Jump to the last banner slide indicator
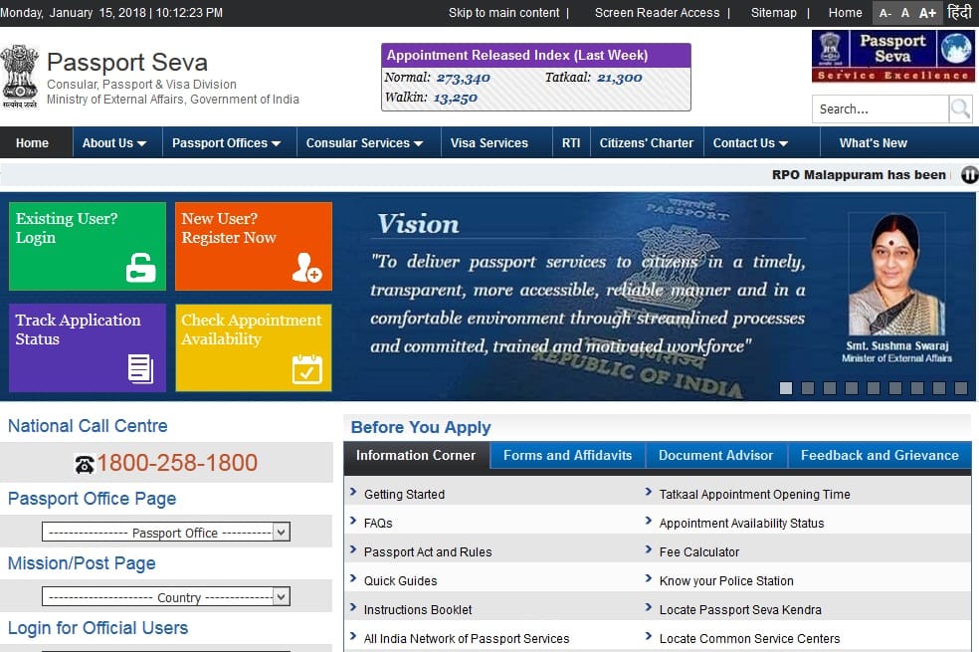The image size is (979, 652). coord(961,388)
